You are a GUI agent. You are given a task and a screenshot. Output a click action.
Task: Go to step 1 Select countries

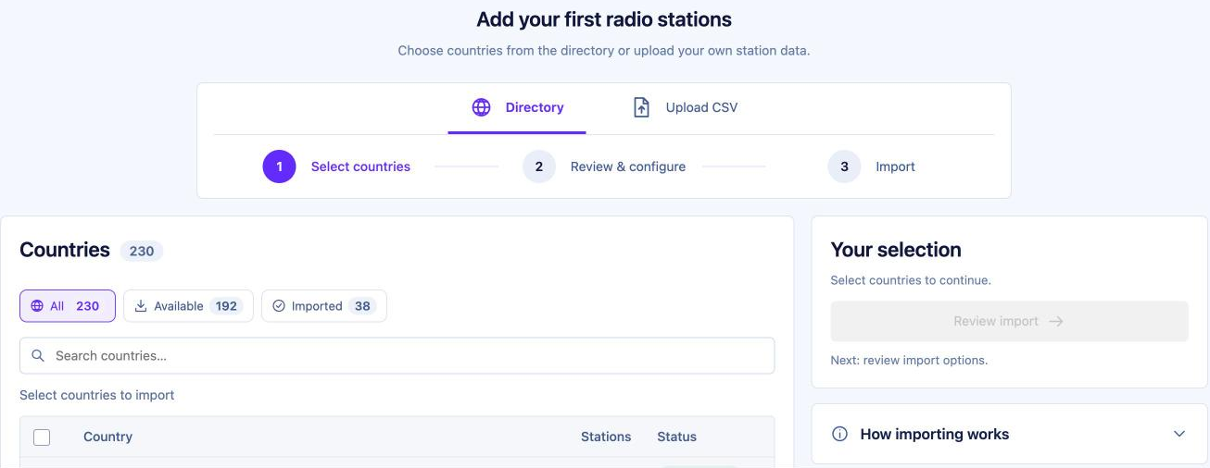tap(336, 166)
